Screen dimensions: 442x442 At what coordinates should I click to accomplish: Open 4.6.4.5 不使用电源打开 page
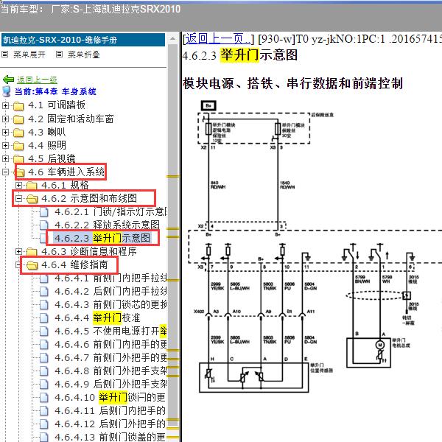[x=110, y=331]
